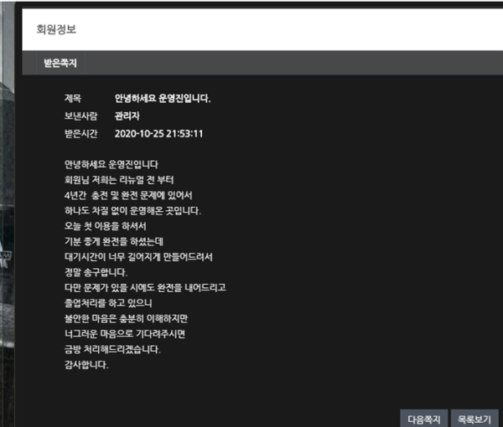Select the subject text 안녕하세요 운영진입니다.
Viewport: 503px width, 427px height.
click(163, 99)
